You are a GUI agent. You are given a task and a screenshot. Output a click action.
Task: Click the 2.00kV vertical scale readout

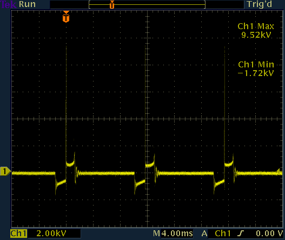(51, 234)
